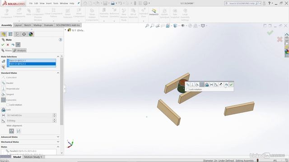This screenshot has width=289, height=162.
Task: Choose Tangent in the popup mate toolbar
Action: [x=197, y=85]
